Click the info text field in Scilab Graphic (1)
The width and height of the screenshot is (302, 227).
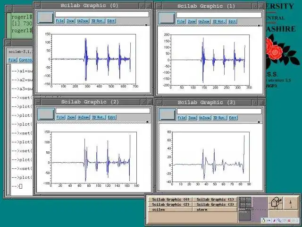point(219,15)
